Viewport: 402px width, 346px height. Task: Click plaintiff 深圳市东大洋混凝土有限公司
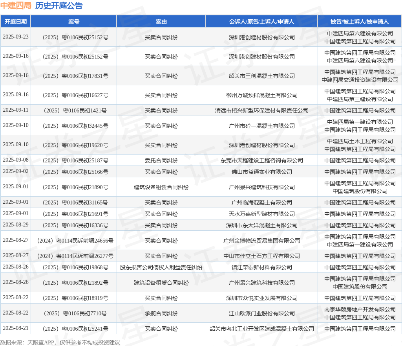tap(262, 225)
